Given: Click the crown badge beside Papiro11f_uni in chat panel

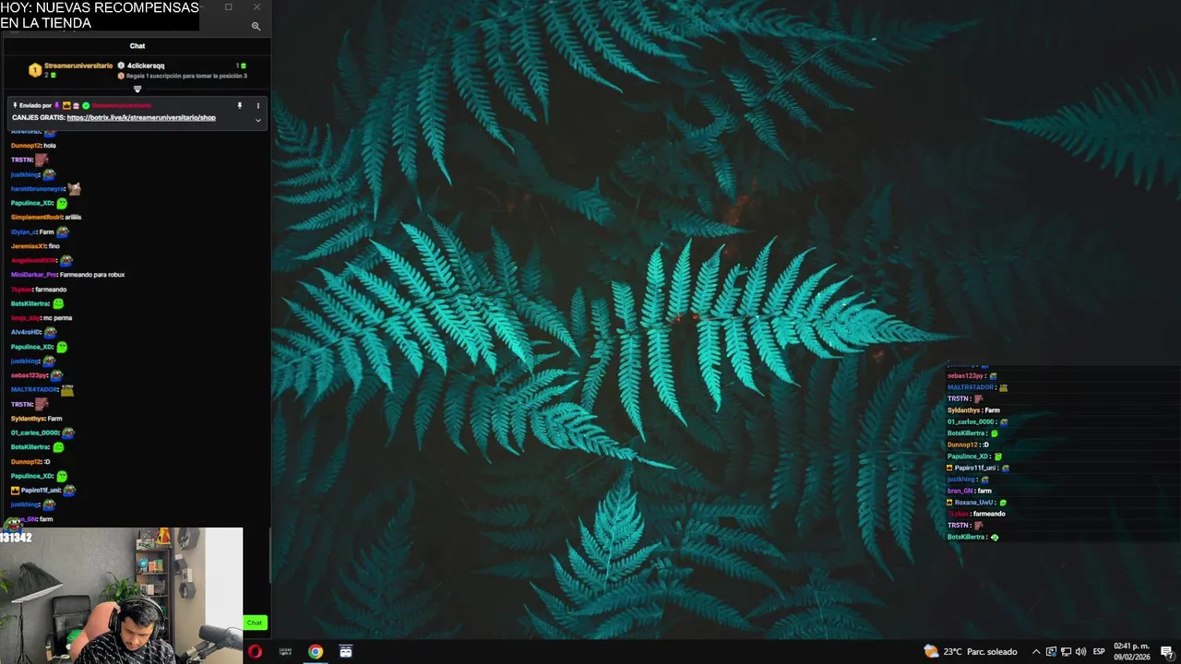Looking at the screenshot, I should coord(15,491).
